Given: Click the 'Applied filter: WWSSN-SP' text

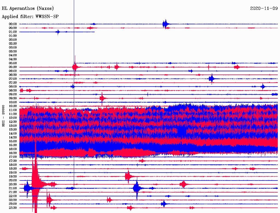Looking at the screenshot, I should point(30,17).
